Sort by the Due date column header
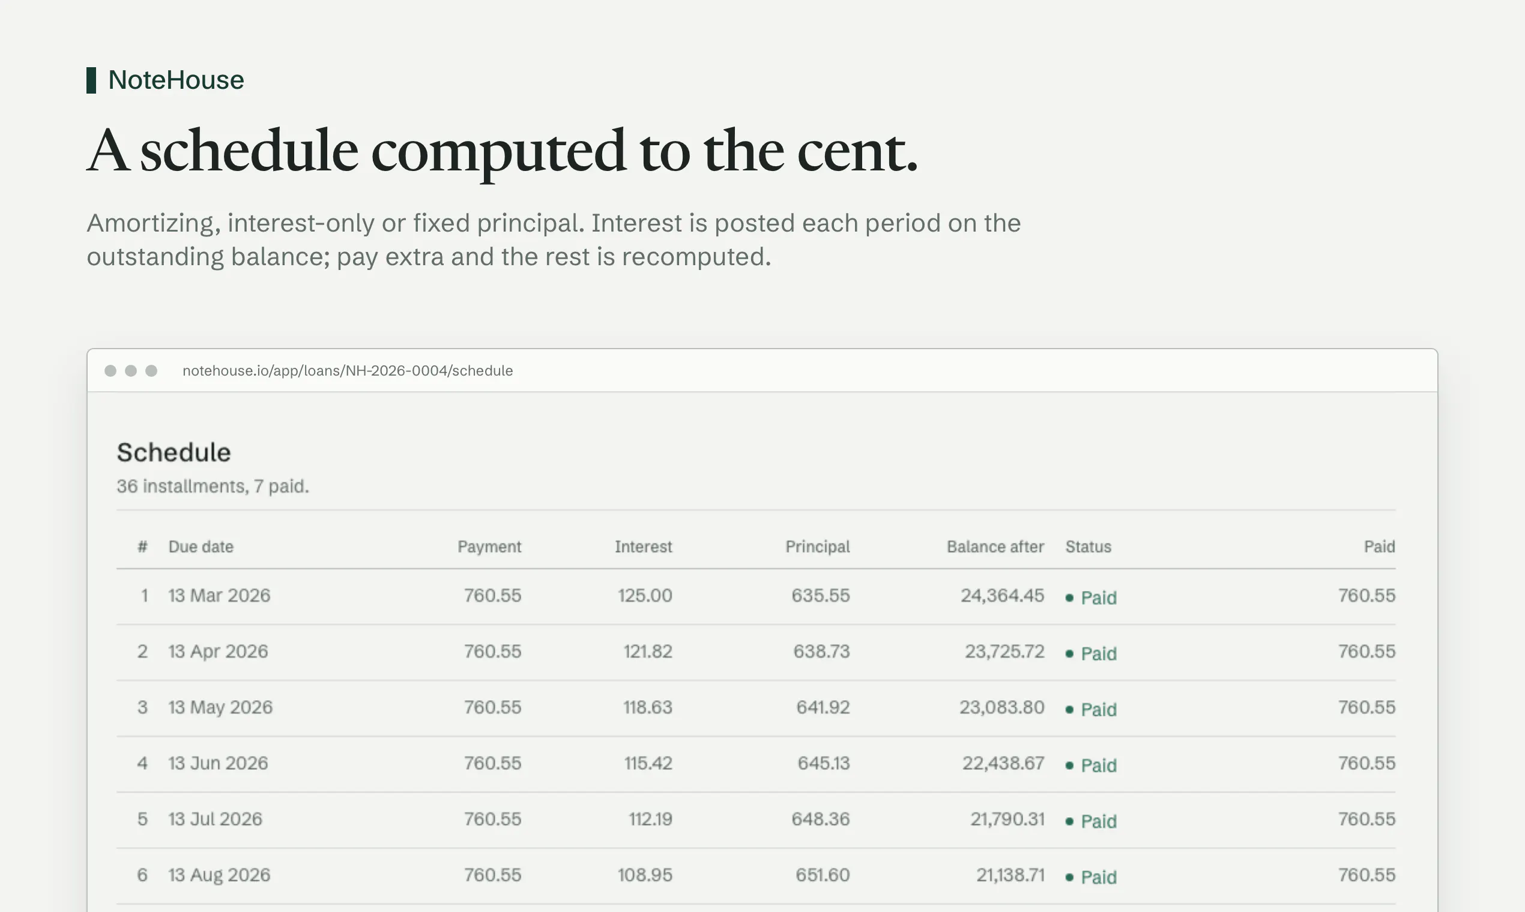1525x912 pixels. point(201,547)
